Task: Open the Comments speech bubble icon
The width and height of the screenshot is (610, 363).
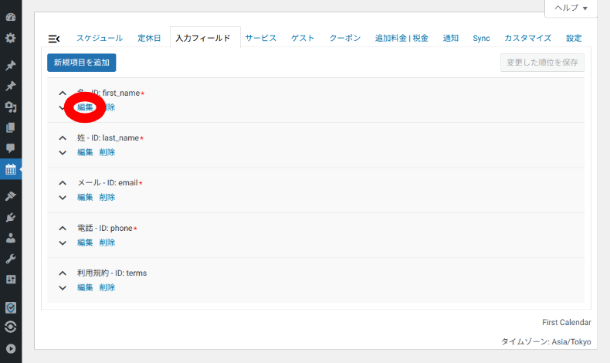Action: (11, 148)
